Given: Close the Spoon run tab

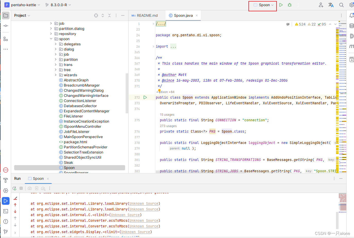Looking at the screenshot, I should [48, 179].
